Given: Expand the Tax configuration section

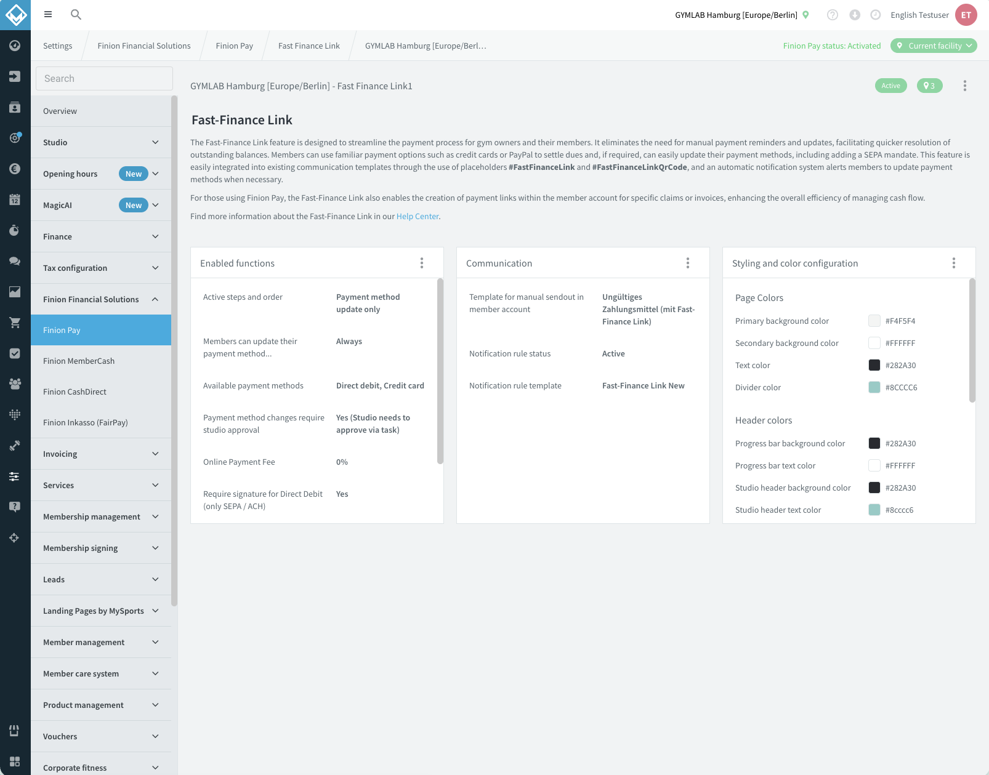Looking at the screenshot, I should click(101, 268).
